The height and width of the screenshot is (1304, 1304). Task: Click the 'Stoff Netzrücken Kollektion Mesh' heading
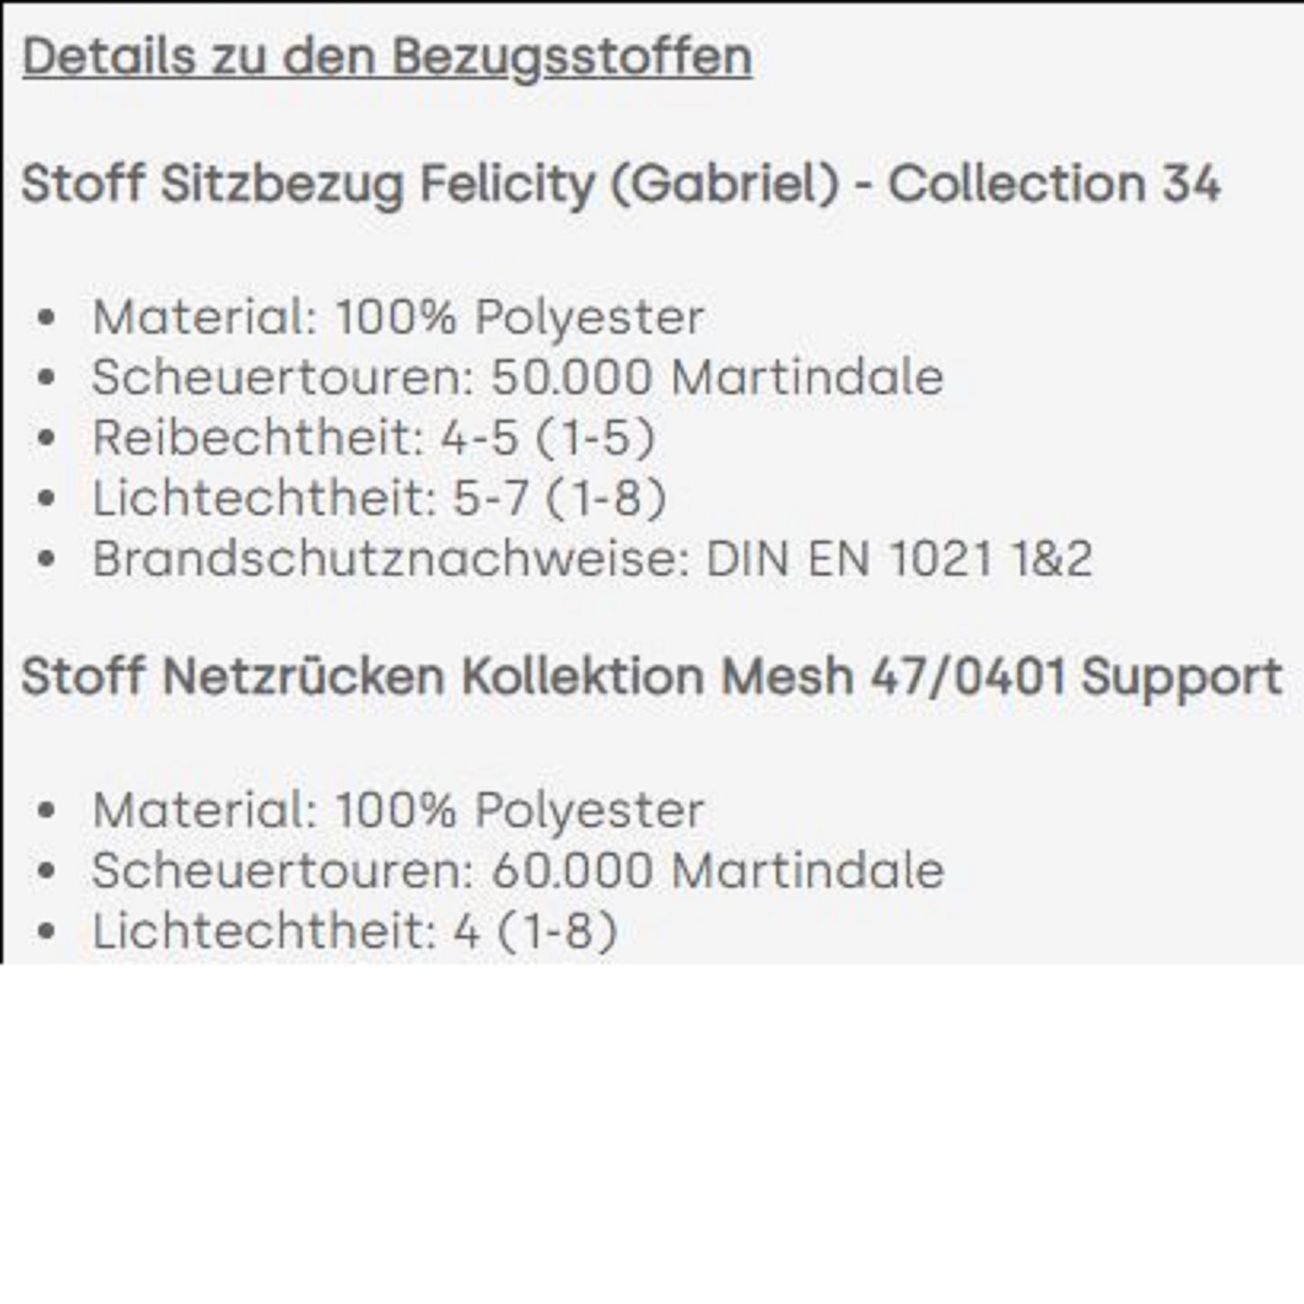tap(438, 677)
